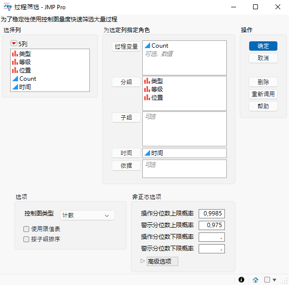Minimize the 过程筛选 window
The image size is (289, 285).
(x=234, y=7)
